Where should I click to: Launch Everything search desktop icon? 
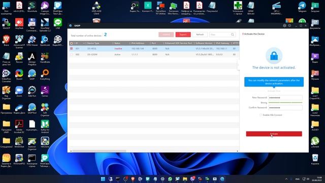coord(45,75)
